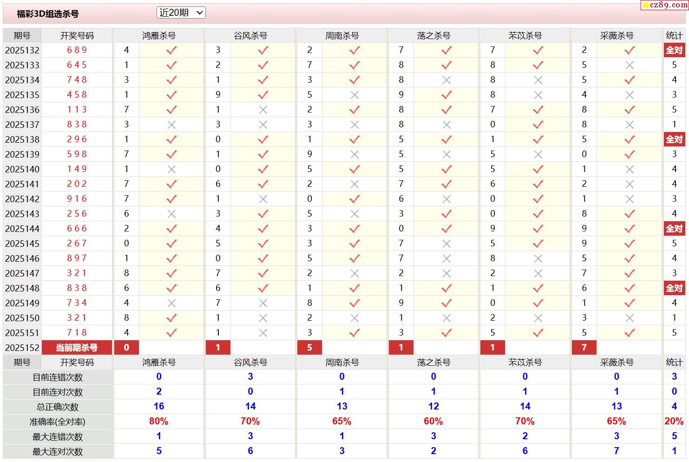Click the 谷风杀号 cross mark in row 2025142

263,199
